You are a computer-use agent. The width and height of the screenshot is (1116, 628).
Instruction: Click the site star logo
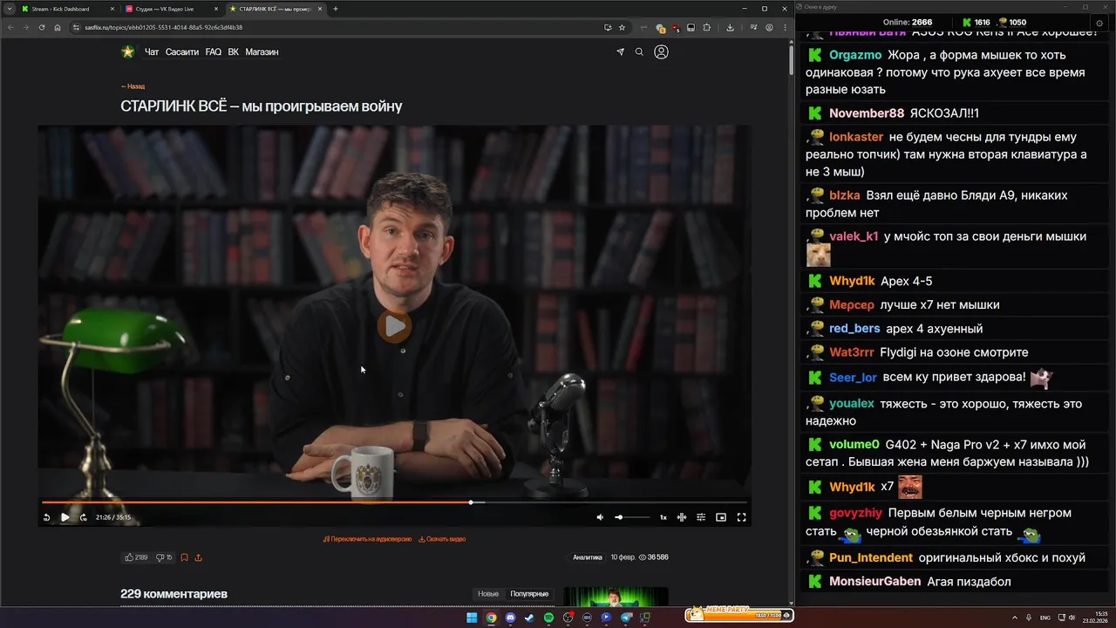pyautogui.click(x=128, y=51)
